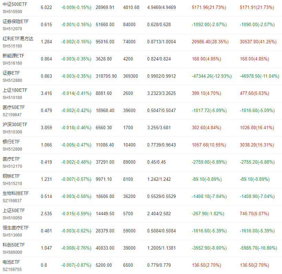
Task: Click code SH510050
Action: pyautogui.click(x=12, y=218)
